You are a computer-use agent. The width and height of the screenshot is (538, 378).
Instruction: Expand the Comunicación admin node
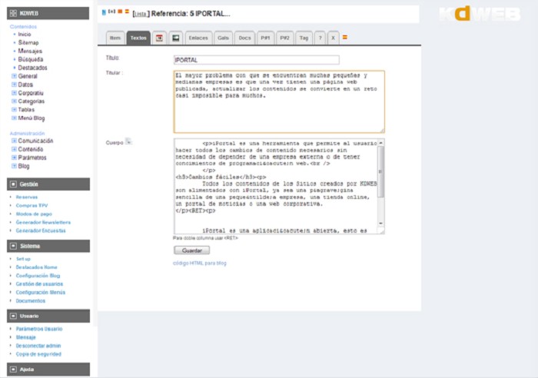click(x=14, y=141)
